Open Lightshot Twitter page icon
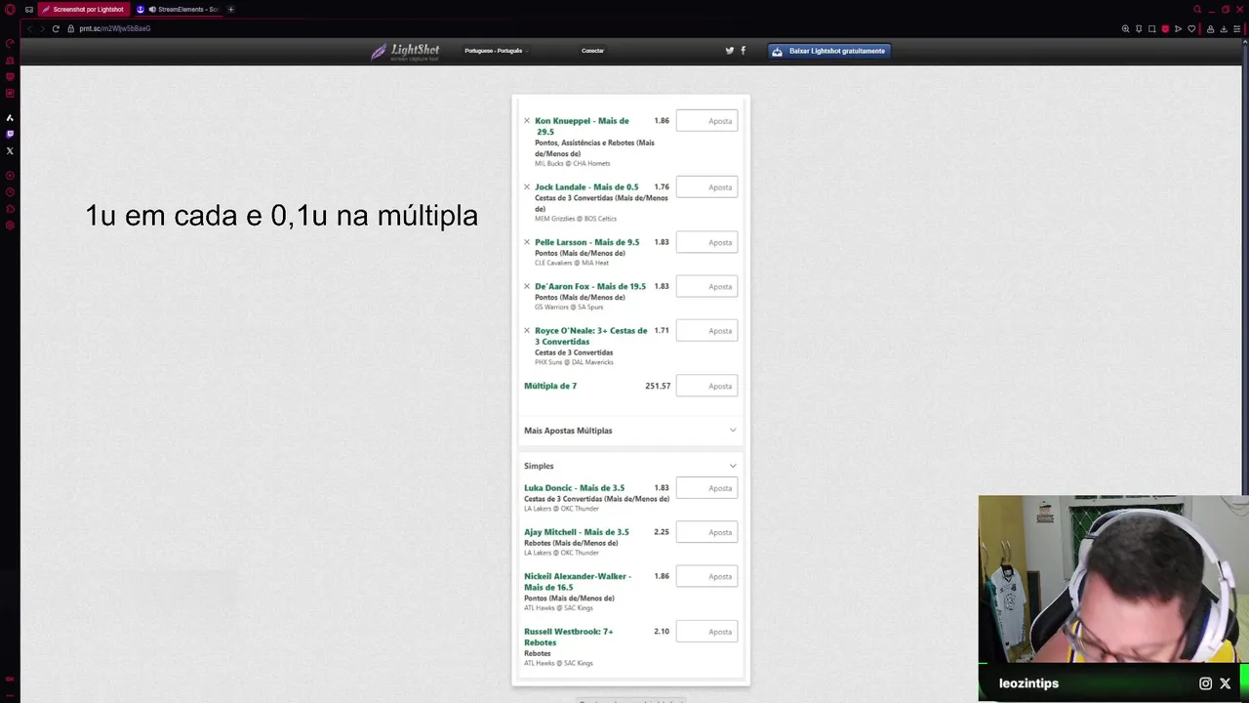1249x703 pixels. click(729, 51)
